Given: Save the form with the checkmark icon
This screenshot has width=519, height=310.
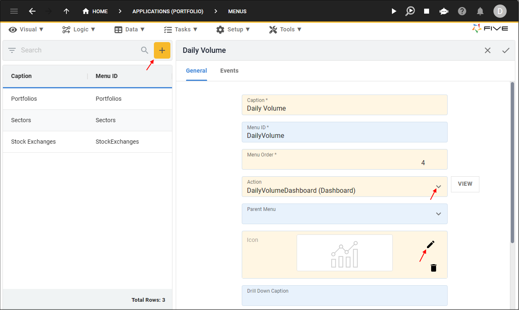Looking at the screenshot, I should pyautogui.click(x=506, y=50).
